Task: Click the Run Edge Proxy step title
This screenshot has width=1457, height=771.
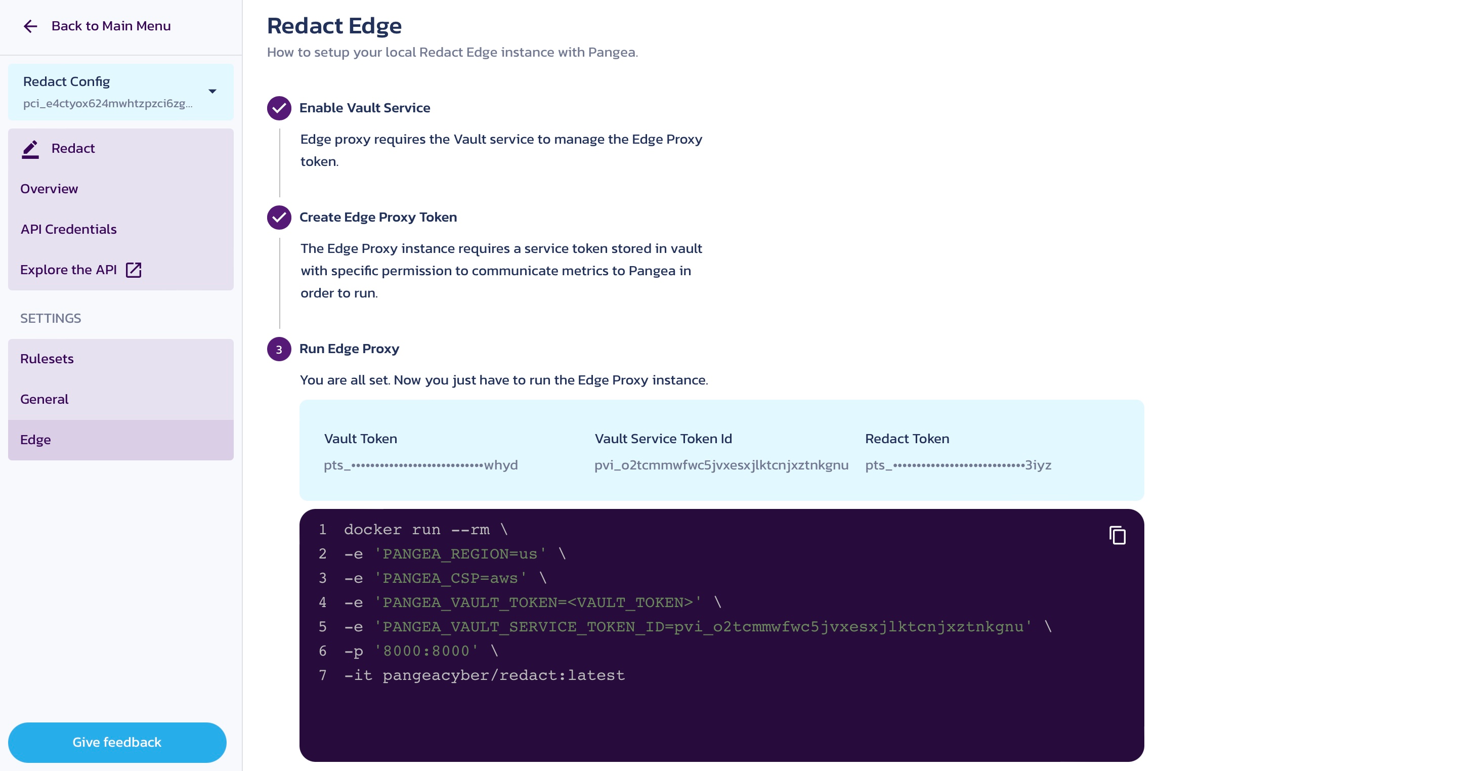Action: click(x=349, y=349)
